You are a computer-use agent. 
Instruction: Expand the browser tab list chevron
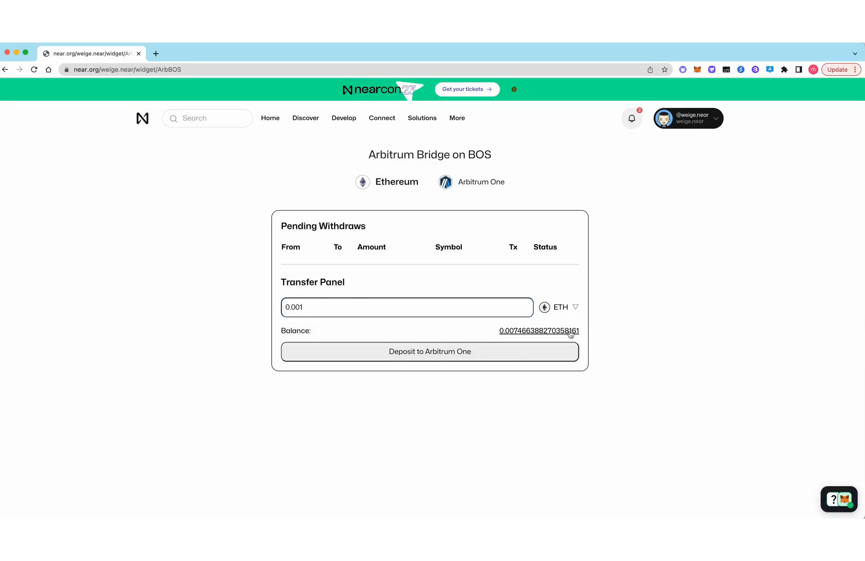(855, 54)
